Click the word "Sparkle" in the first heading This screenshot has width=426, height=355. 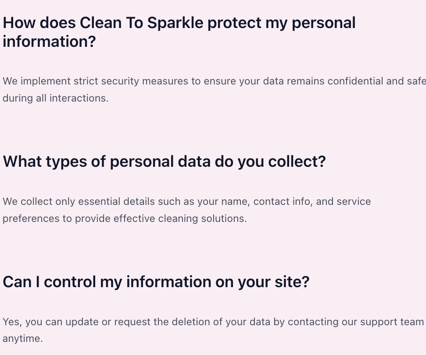point(175,23)
